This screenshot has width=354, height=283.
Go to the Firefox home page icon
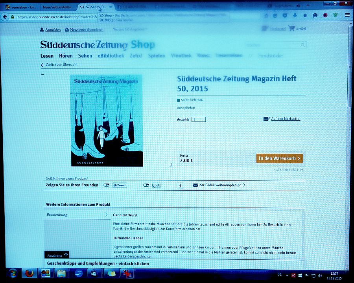click(305, 16)
